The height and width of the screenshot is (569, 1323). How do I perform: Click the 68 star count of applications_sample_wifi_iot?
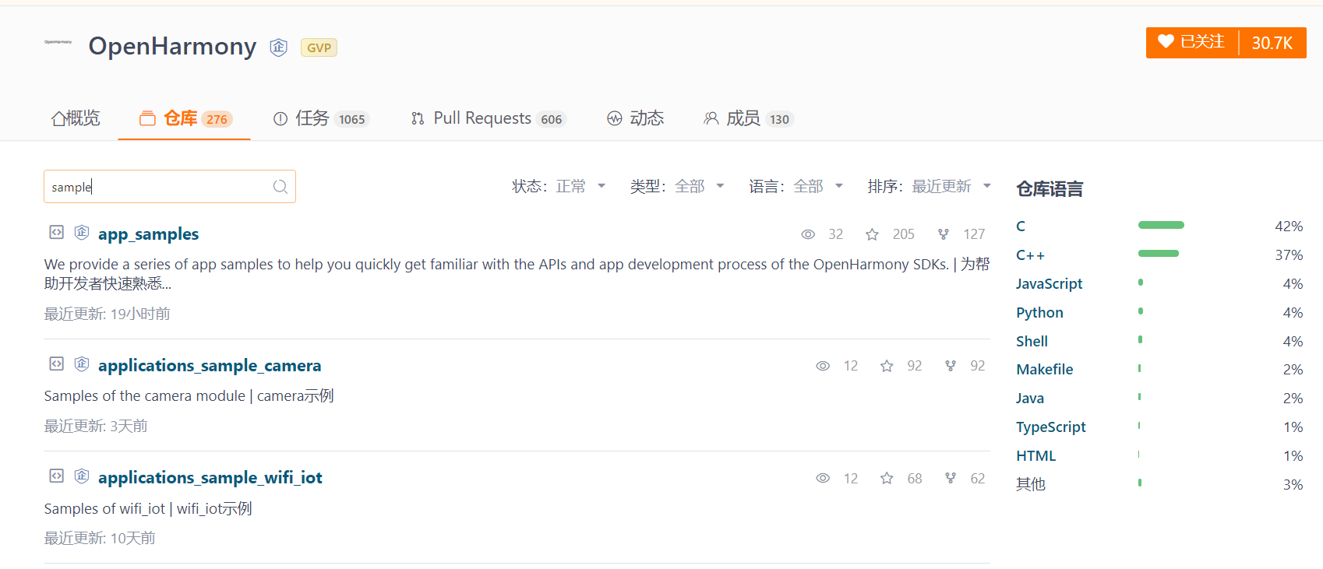point(915,479)
